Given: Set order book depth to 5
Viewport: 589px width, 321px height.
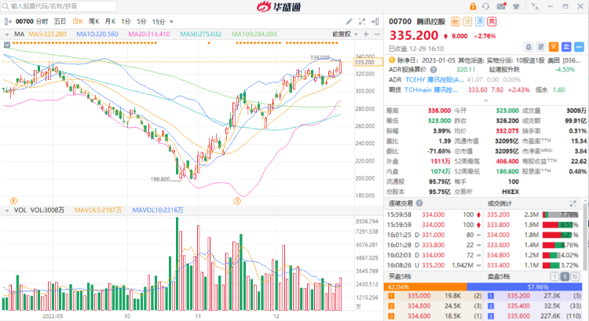Looking at the screenshot, I should pos(565,277).
